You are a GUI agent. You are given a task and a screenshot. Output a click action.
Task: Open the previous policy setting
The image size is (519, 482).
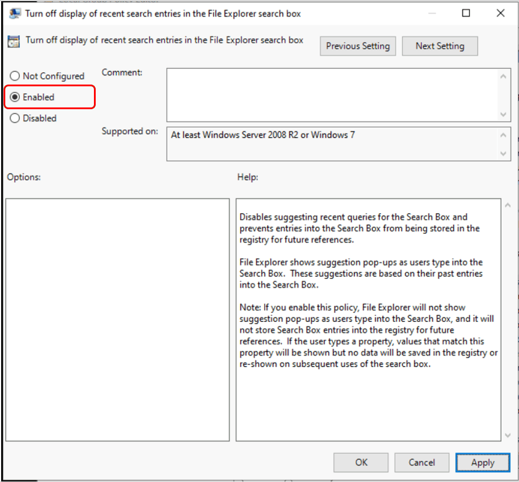click(358, 46)
